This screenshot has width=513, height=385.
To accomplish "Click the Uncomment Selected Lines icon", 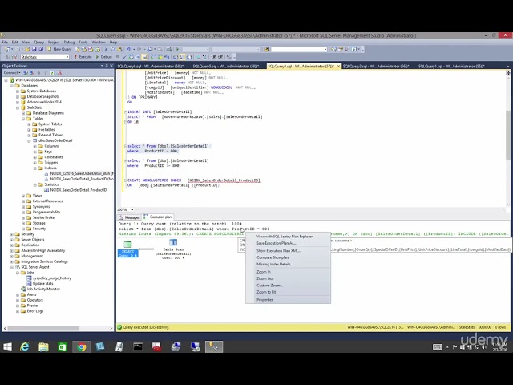I will (204, 57).
